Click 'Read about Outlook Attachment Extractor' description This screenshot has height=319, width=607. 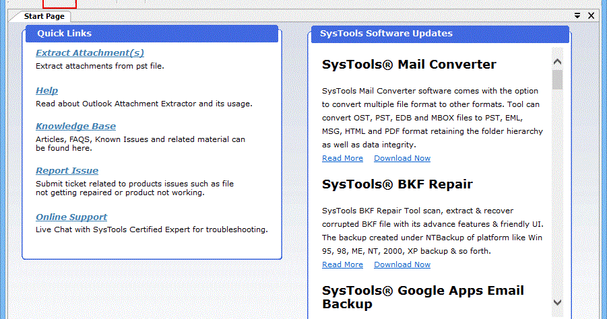(144, 104)
